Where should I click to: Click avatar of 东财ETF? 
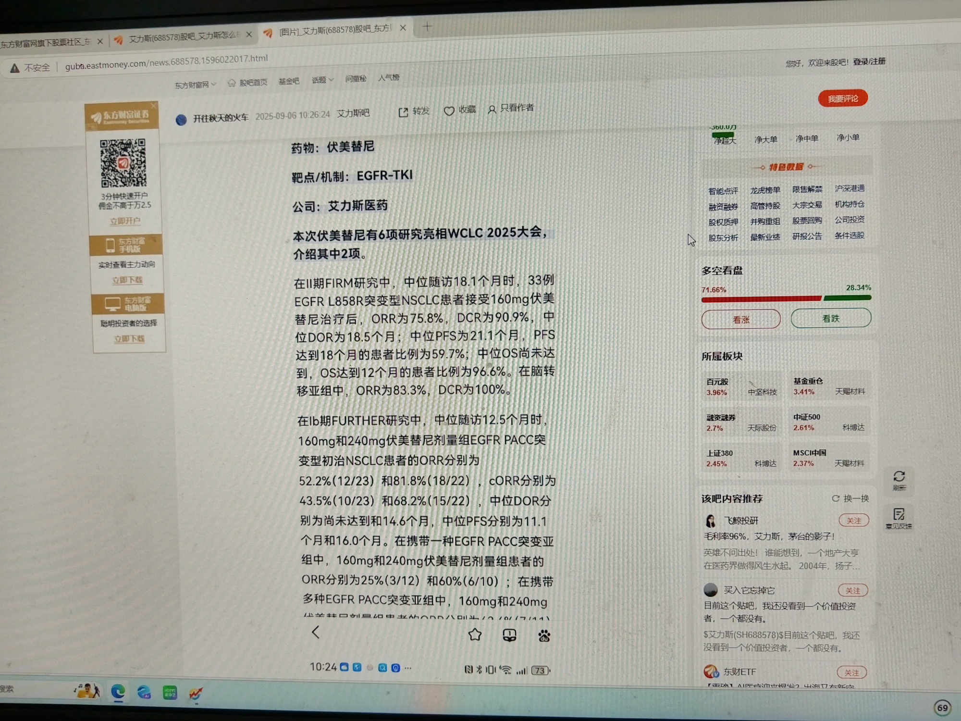pyautogui.click(x=711, y=671)
